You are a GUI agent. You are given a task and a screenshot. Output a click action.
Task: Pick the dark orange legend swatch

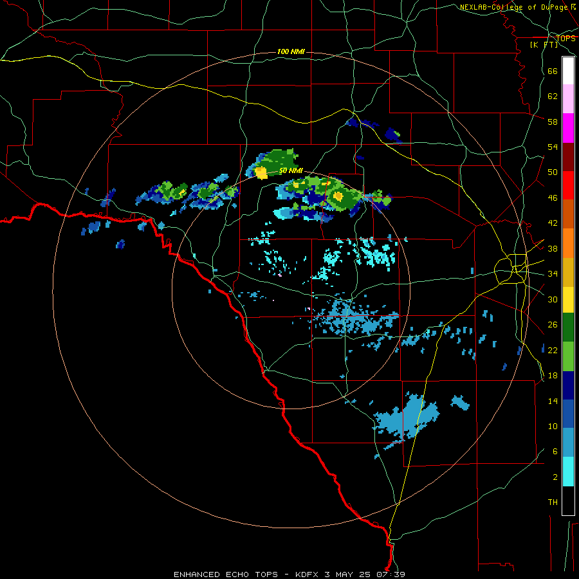point(568,214)
